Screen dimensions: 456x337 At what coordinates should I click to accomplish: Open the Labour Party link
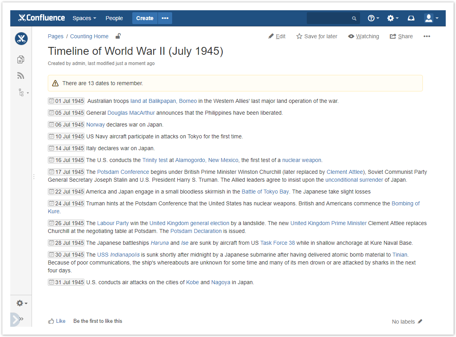click(113, 223)
